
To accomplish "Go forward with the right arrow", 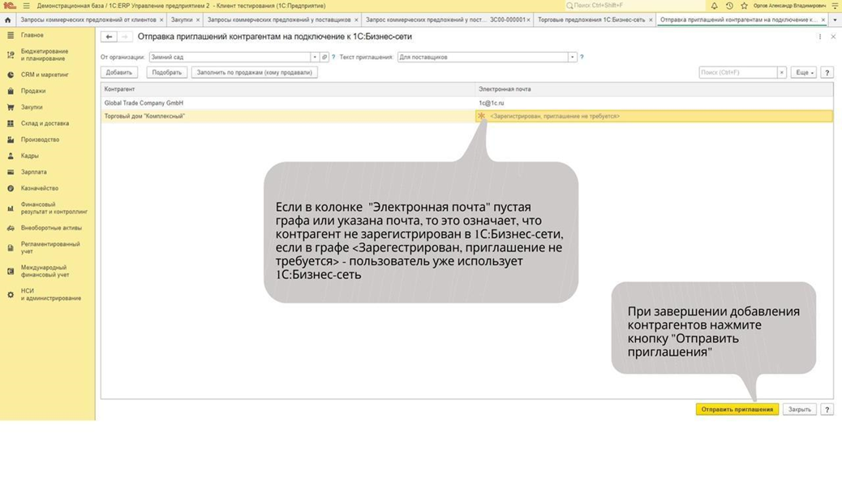I will pos(124,37).
